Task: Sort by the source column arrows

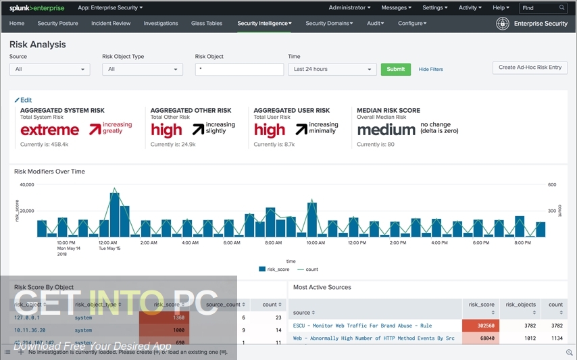Action: click(313, 313)
